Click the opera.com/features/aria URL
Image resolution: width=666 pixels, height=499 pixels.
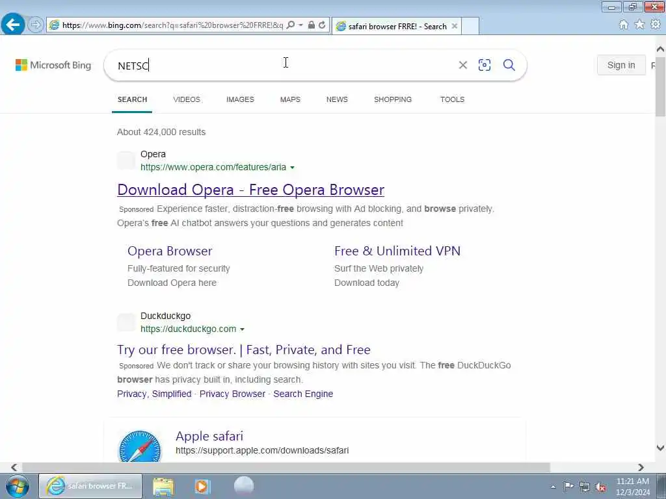pyautogui.click(x=213, y=167)
